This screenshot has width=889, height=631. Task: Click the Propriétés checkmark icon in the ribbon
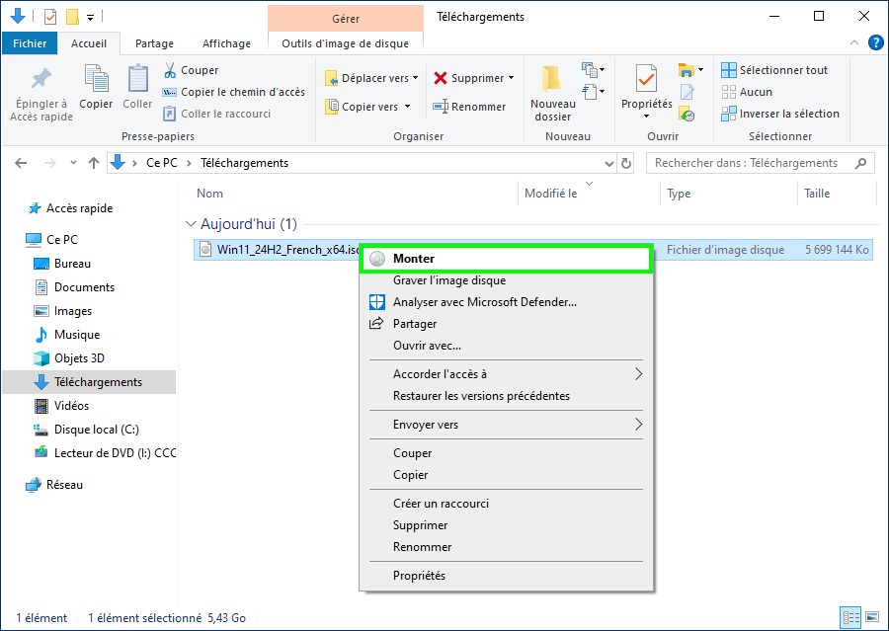pos(646,79)
